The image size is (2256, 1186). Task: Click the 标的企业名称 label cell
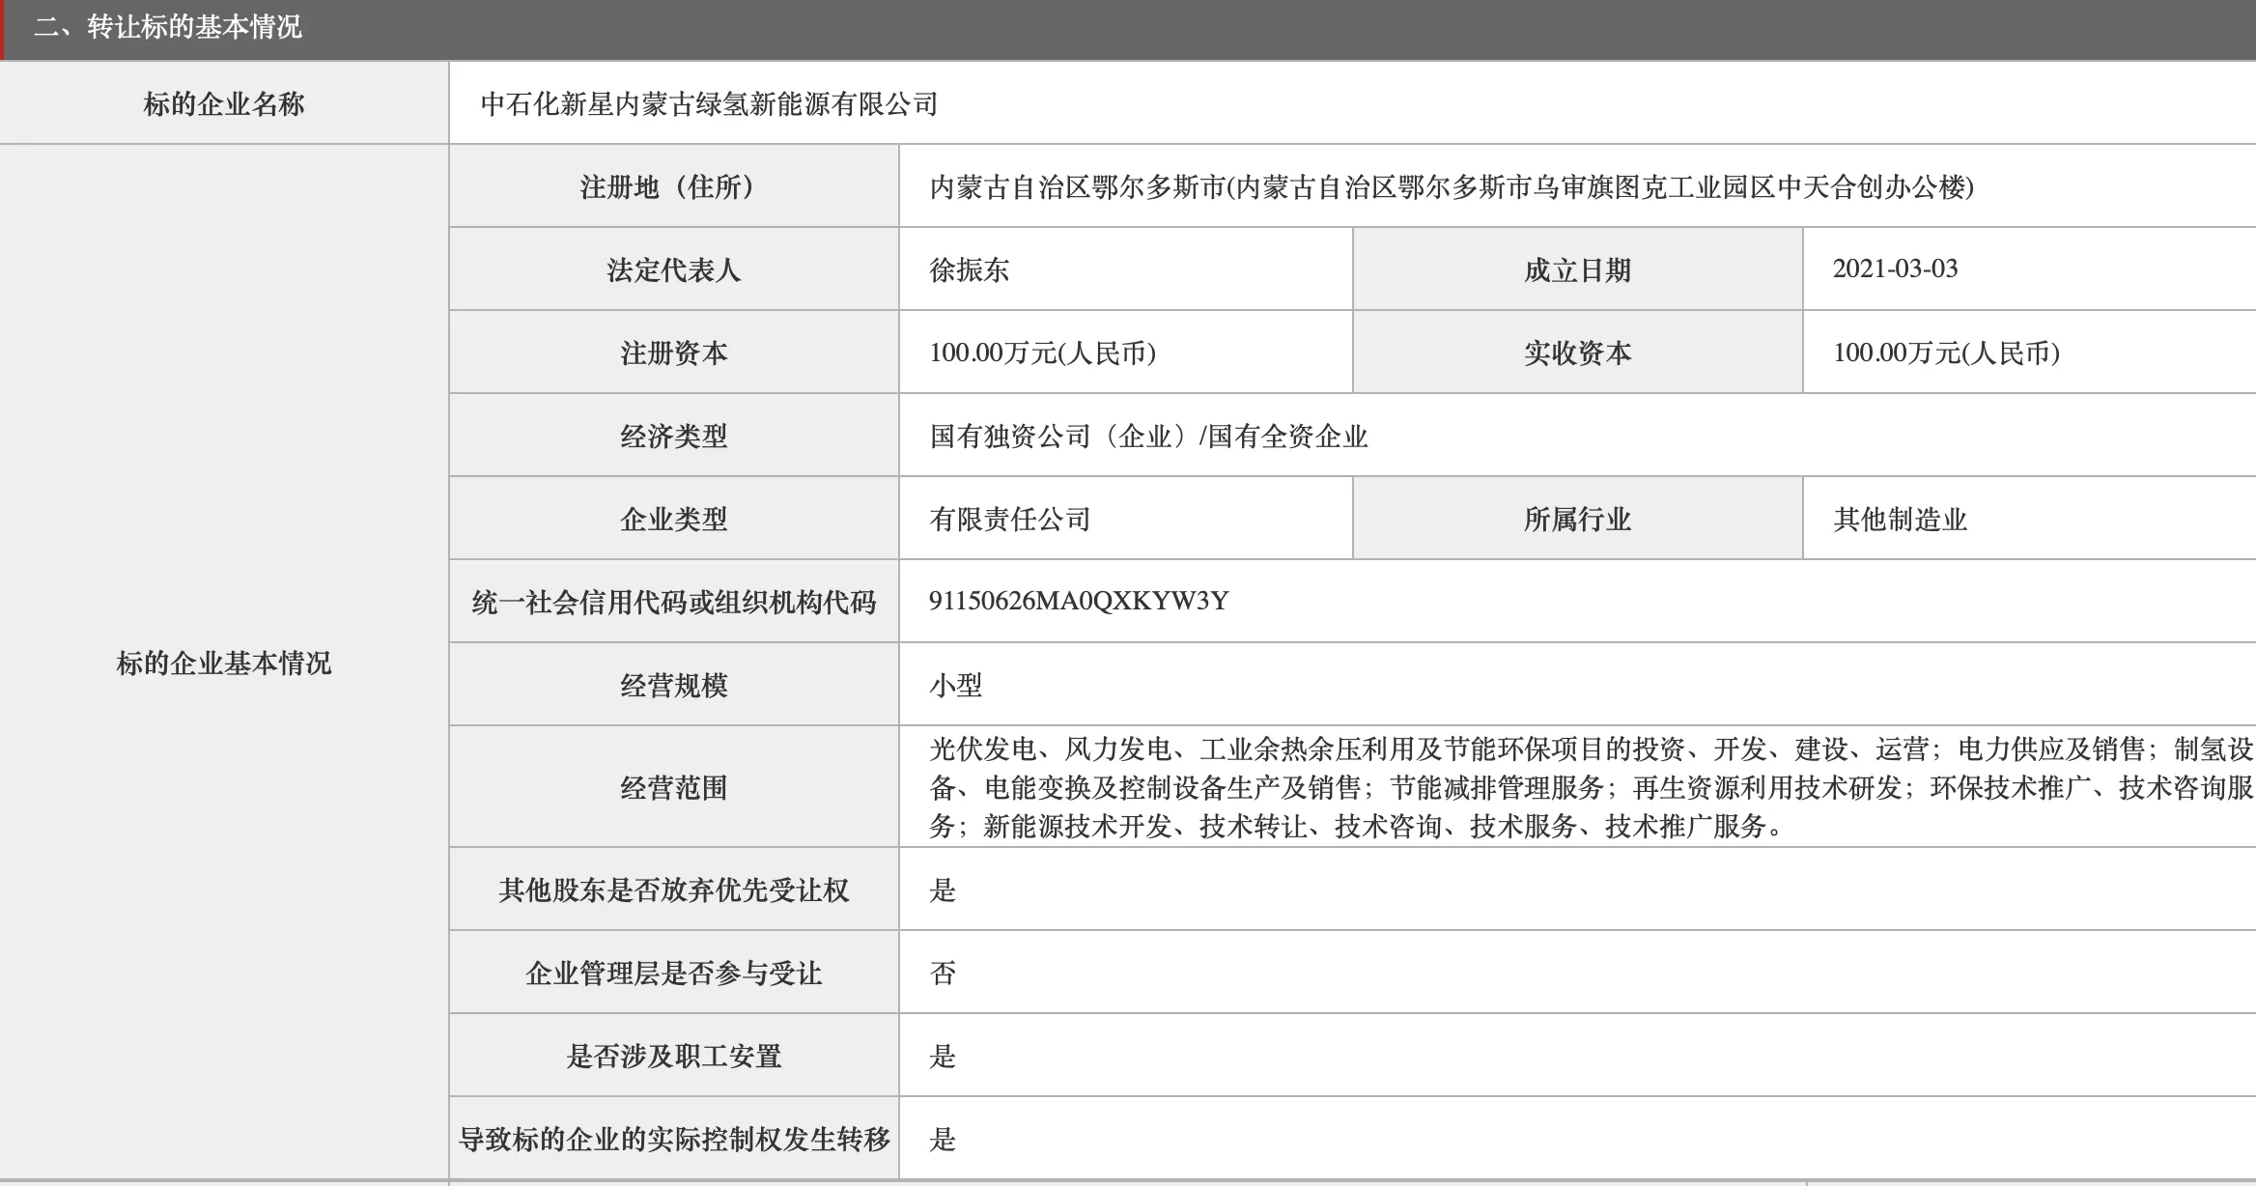(x=223, y=104)
